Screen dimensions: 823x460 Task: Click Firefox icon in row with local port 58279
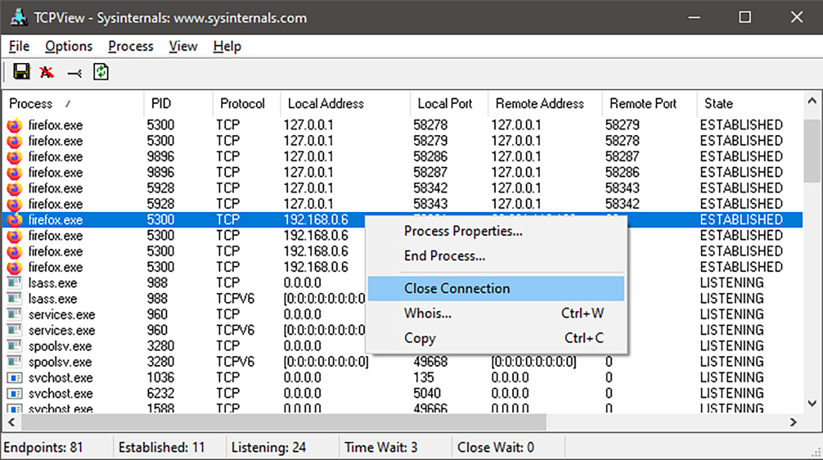[x=15, y=141]
